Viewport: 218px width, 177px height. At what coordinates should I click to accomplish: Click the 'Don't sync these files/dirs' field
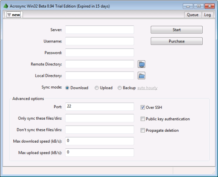(x=100, y=130)
